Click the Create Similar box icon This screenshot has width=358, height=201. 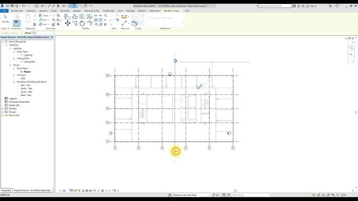point(134,23)
